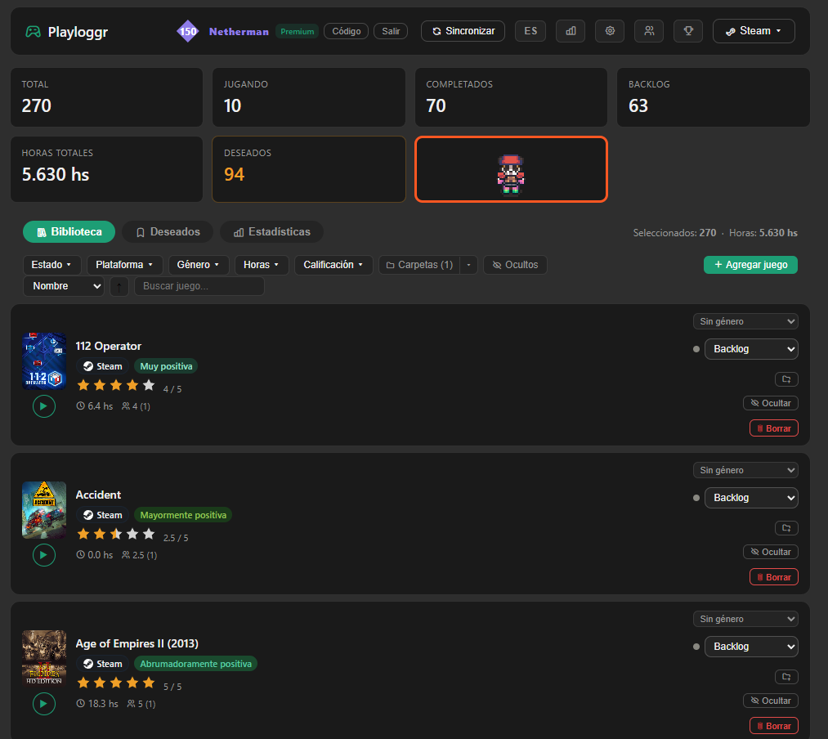This screenshot has width=828, height=739.
Task: Click the Buscar juego search field
Action: [199, 286]
